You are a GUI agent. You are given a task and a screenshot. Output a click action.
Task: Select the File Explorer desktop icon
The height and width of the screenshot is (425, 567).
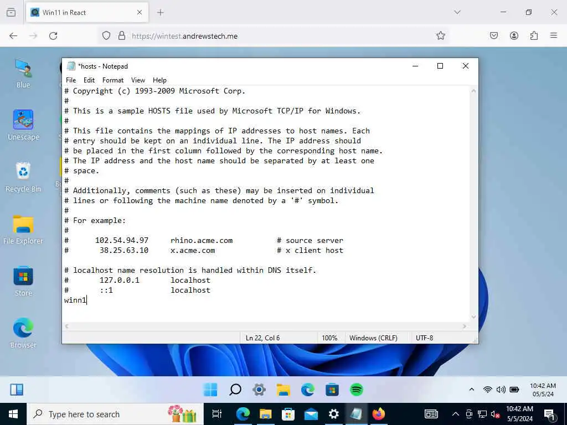click(23, 229)
